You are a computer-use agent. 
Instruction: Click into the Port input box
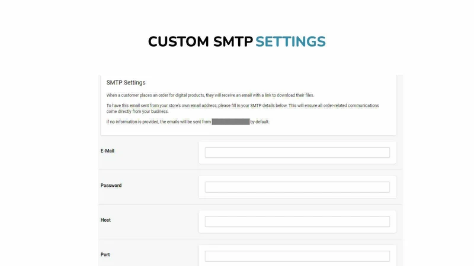[x=297, y=256]
